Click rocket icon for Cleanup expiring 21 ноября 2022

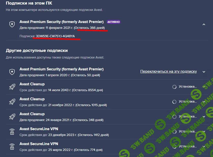pos(12,102)
